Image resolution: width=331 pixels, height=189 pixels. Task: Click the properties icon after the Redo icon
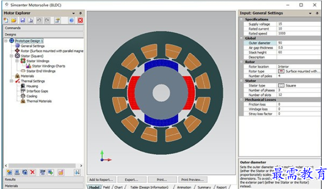coord(57,20)
